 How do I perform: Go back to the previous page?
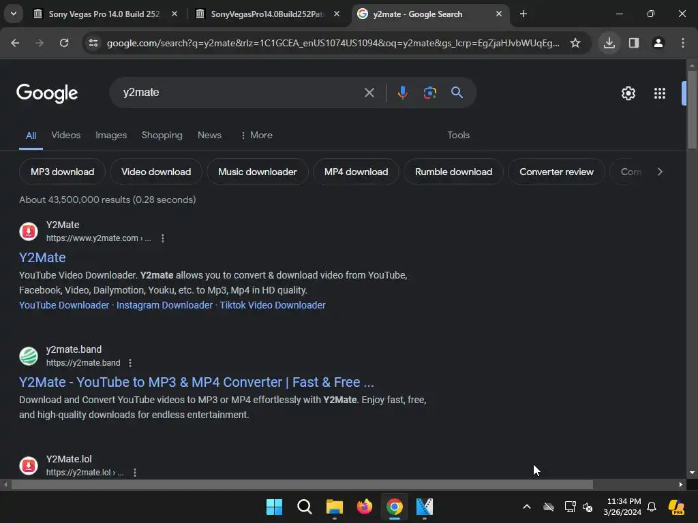pyautogui.click(x=15, y=43)
